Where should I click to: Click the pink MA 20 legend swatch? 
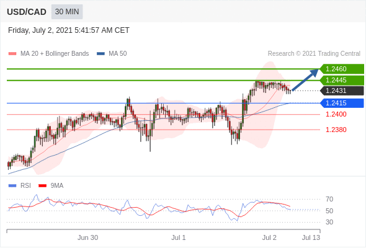coord(12,54)
